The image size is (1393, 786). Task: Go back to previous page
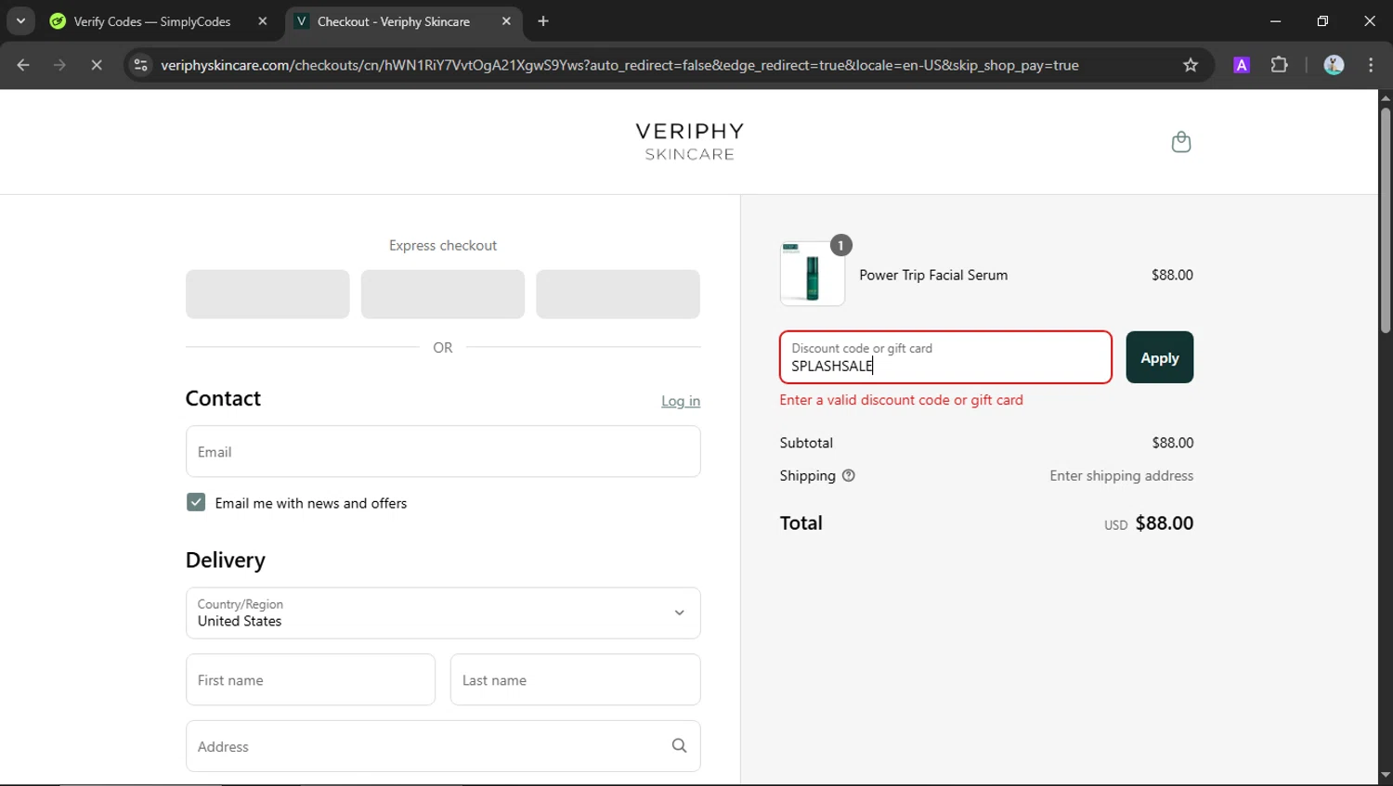pos(23,65)
